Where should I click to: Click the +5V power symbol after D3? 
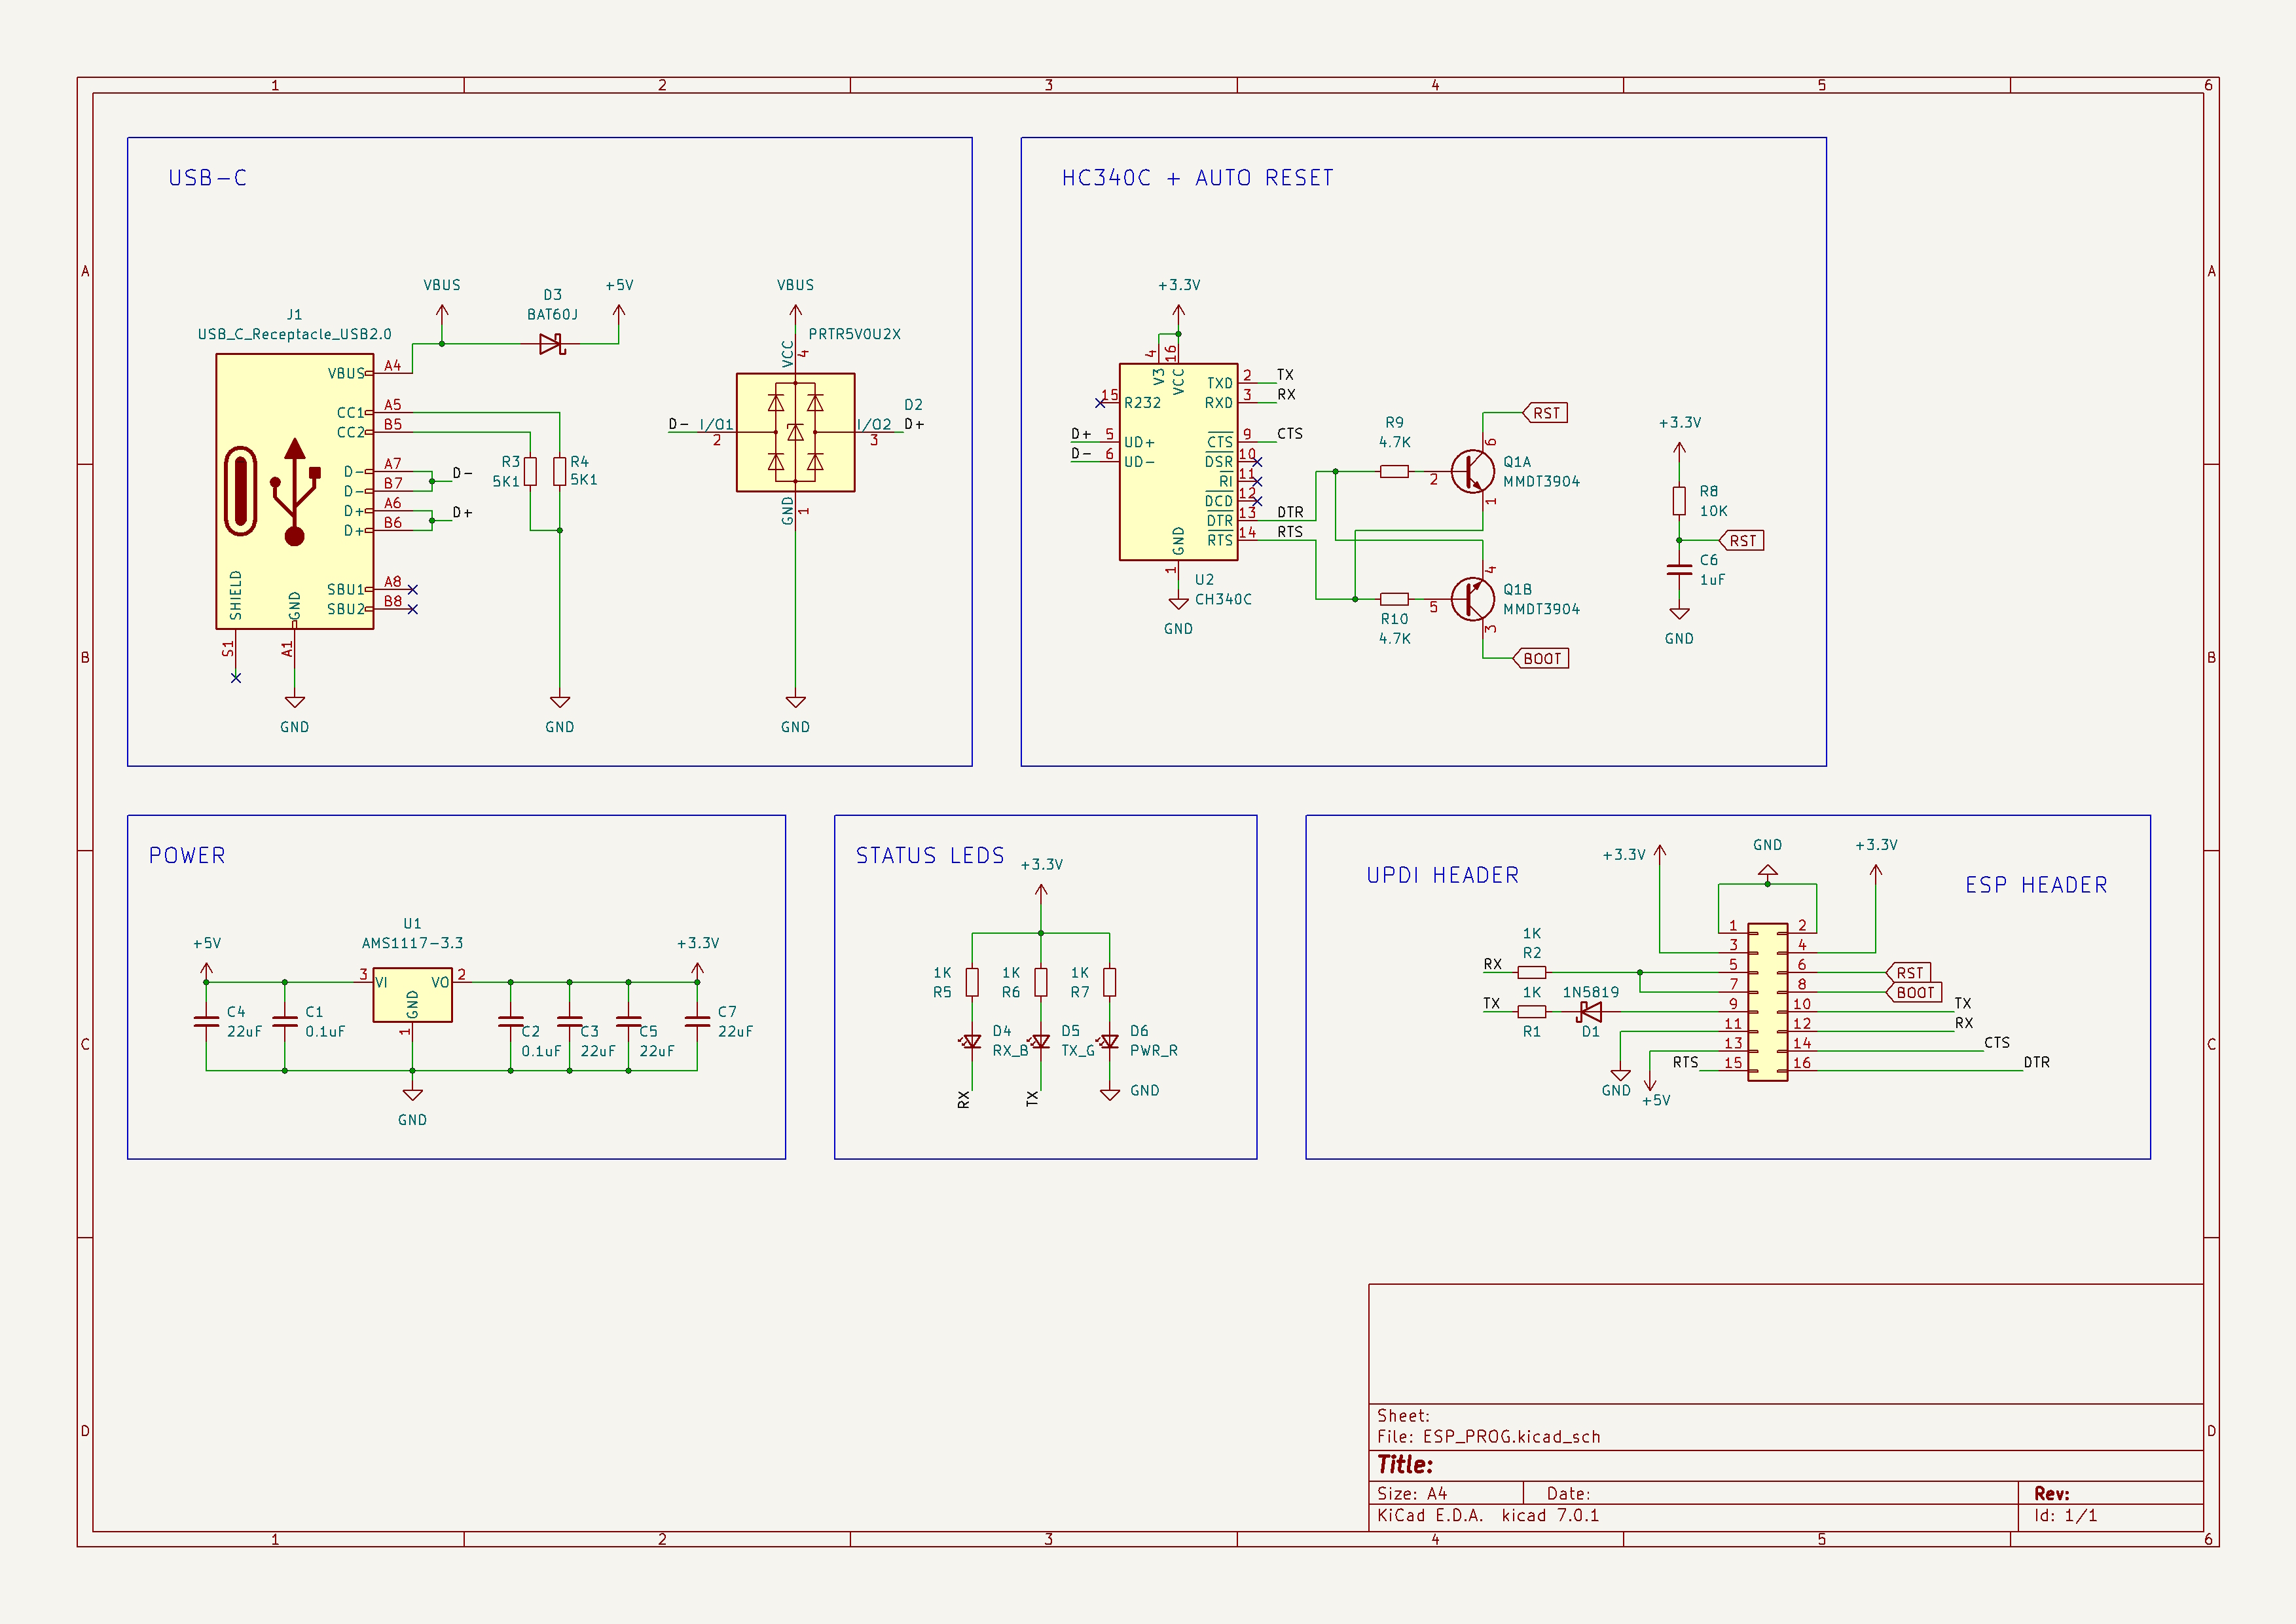point(619,313)
